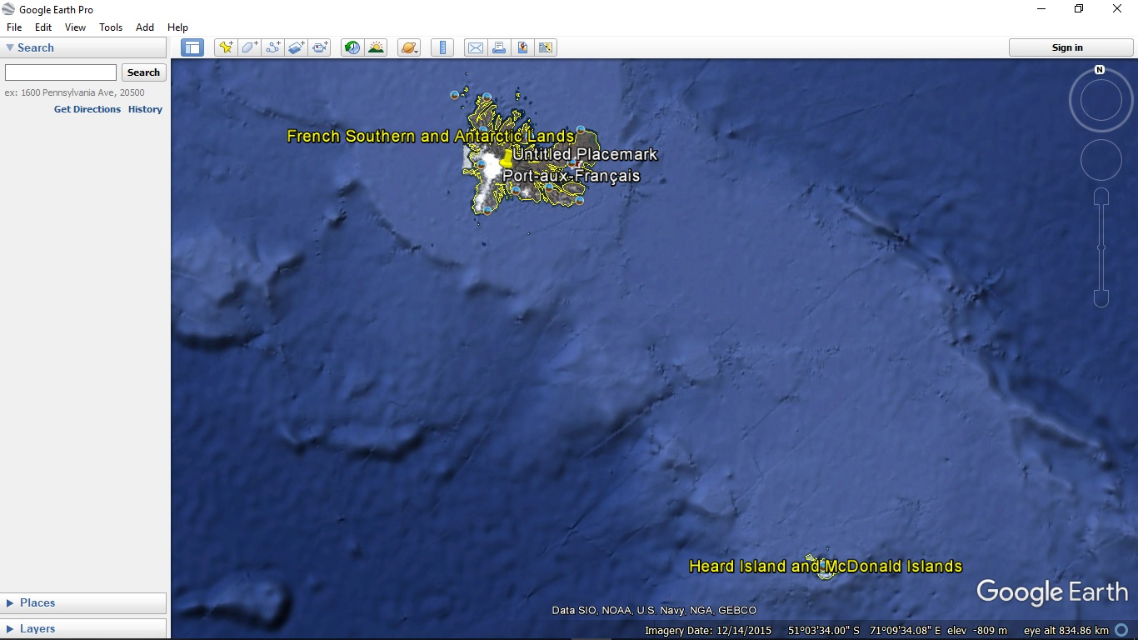Adjust the zoom slider on navigation controls
The height and width of the screenshot is (640, 1138).
tap(1101, 246)
